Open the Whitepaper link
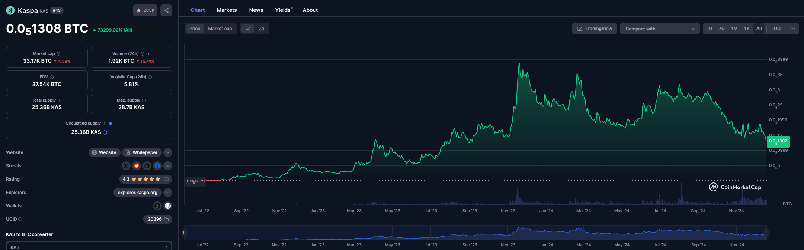Screen dimensions: 804x250 142,152
